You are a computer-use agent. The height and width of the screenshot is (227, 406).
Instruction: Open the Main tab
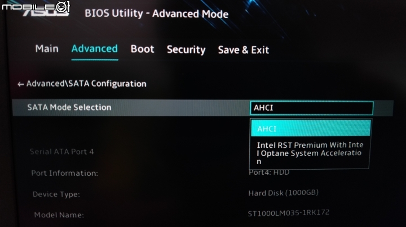pos(47,49)
